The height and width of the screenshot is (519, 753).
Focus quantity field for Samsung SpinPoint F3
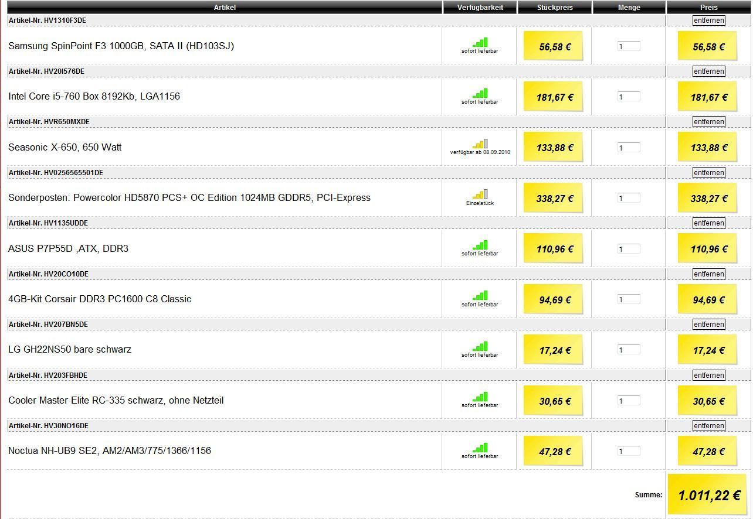(629, 46)
